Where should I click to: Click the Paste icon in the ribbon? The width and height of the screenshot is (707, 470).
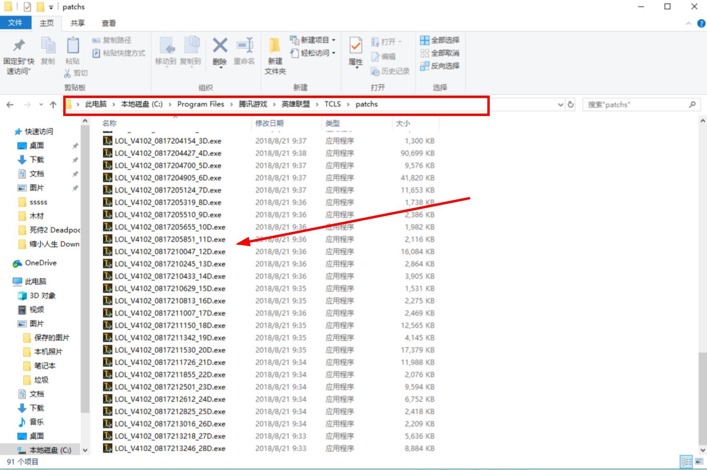pos(72,45)
